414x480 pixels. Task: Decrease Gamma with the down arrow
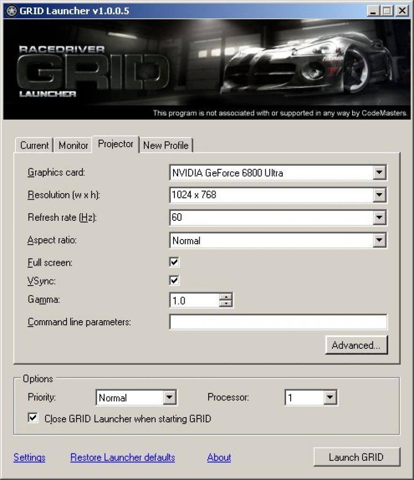pos(226,304)
